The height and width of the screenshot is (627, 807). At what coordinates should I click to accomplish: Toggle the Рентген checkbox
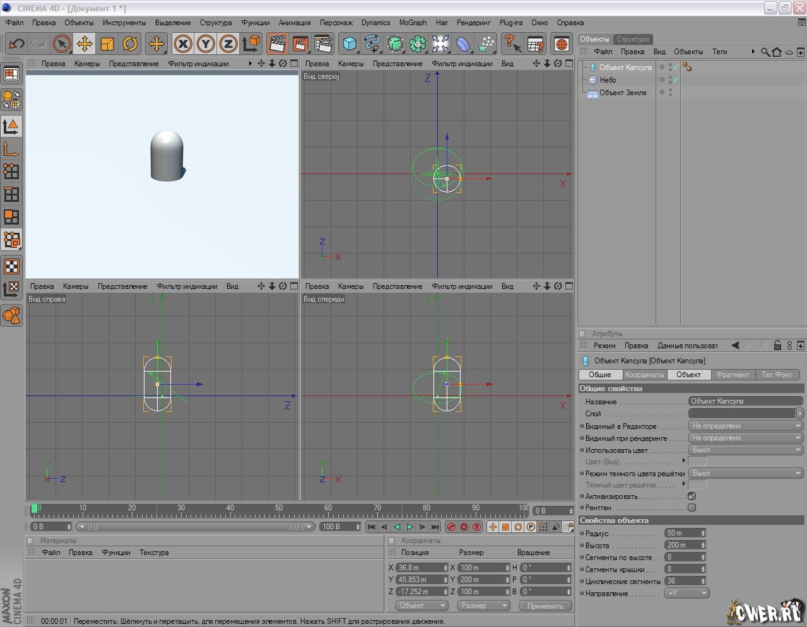tap(692, 508)
